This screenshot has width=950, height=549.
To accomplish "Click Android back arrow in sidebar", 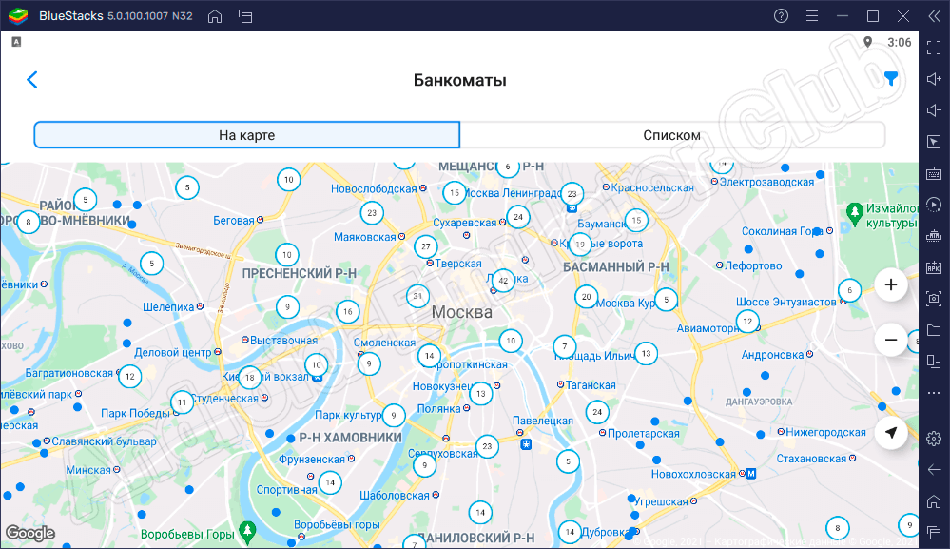I will tap(934, 470).
